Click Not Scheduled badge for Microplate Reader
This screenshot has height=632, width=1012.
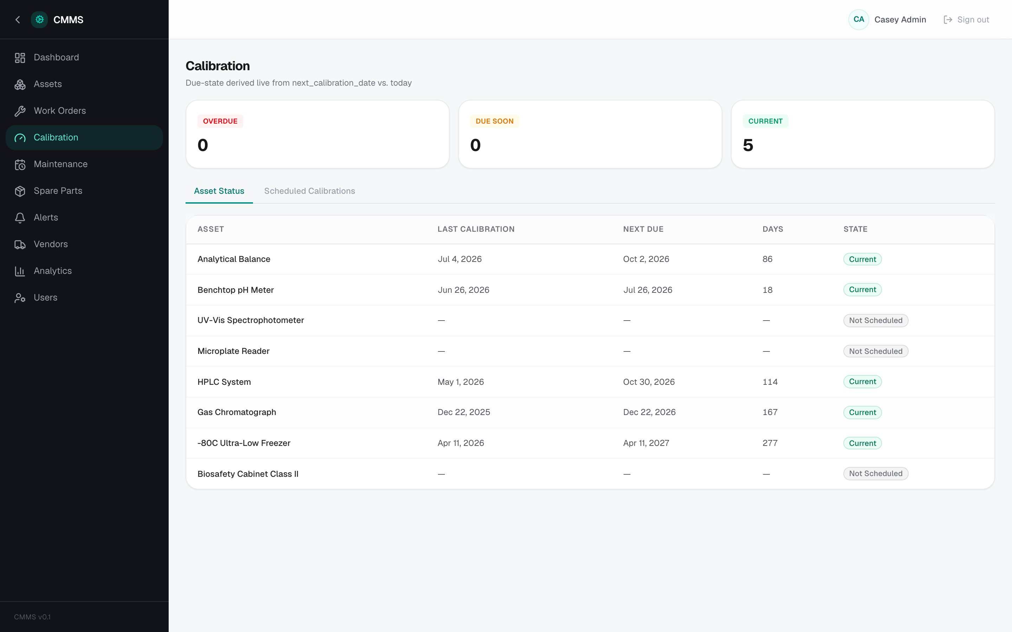click(876, 351)
